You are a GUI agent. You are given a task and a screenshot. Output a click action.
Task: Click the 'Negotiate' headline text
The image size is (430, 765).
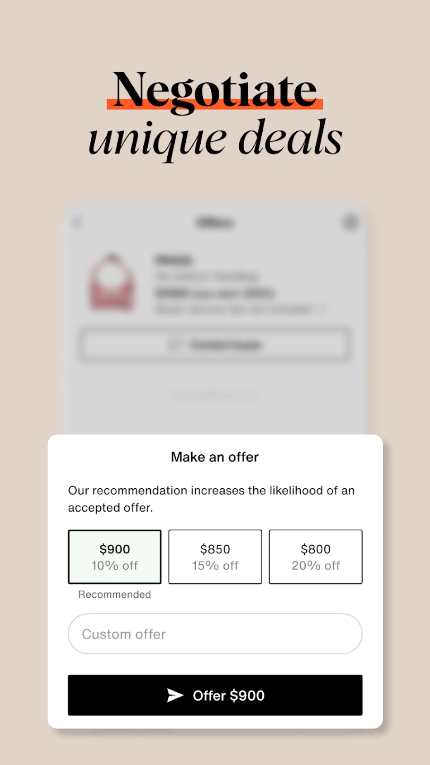[215, 90]
